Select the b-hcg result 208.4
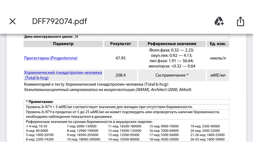253x142 pixels. 121,75
